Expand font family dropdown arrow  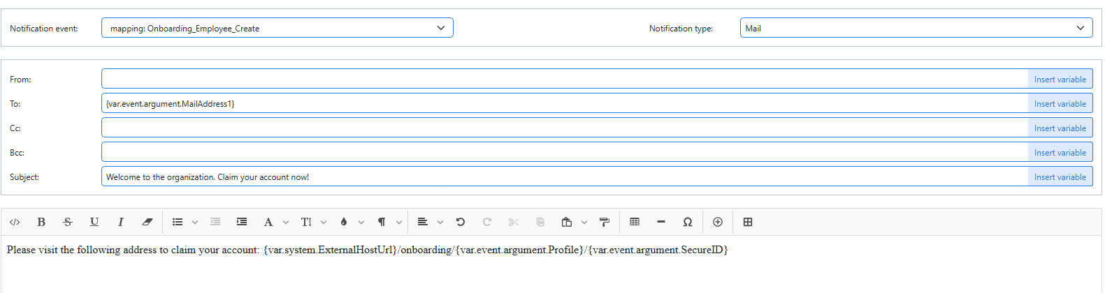pos(286,222)
